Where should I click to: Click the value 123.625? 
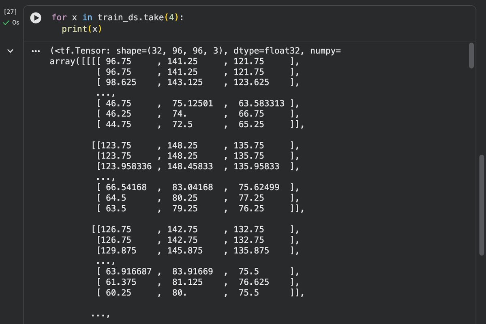[x=251, y=82]
